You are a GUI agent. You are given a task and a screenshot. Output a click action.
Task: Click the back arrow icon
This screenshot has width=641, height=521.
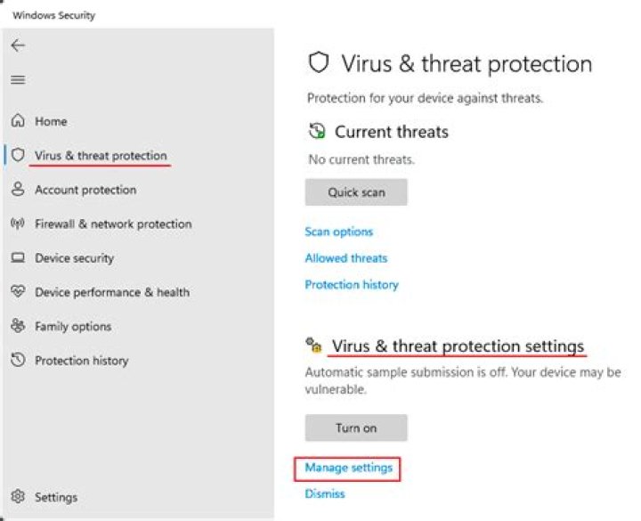[x=18, y=45]
